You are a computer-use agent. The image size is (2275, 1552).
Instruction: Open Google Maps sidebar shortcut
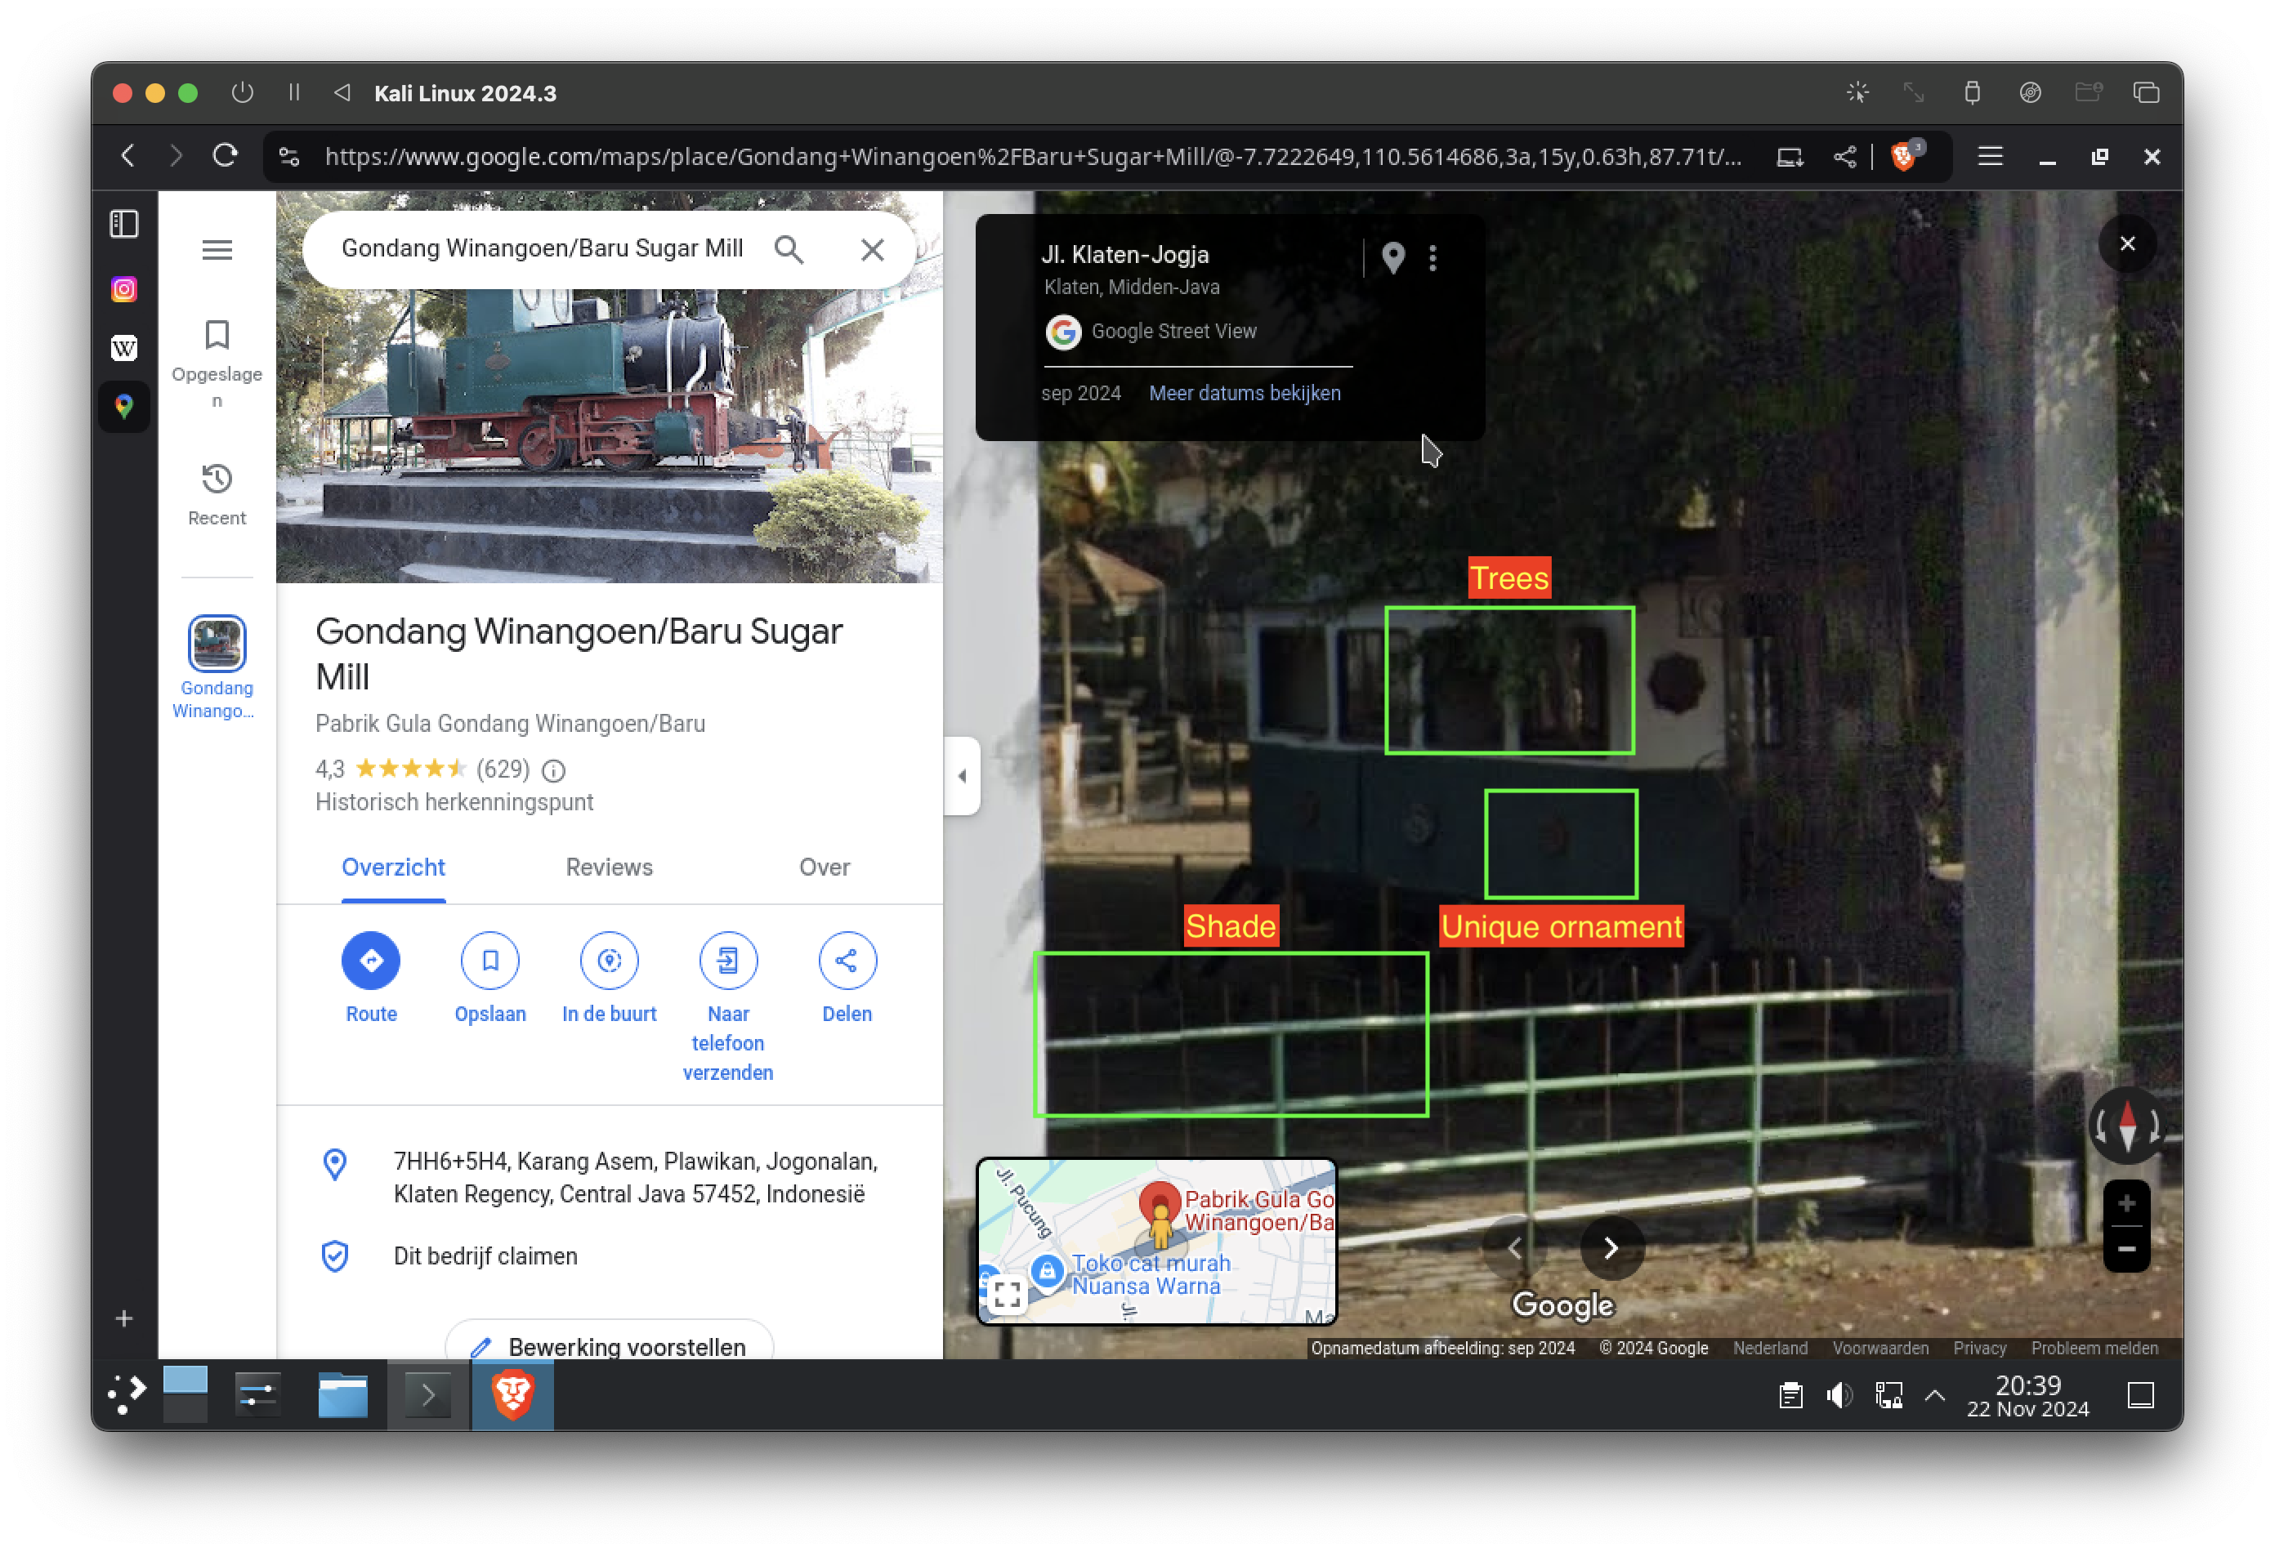coord(124,406)
